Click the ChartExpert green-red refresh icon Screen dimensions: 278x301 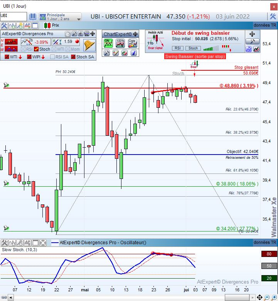125,53
